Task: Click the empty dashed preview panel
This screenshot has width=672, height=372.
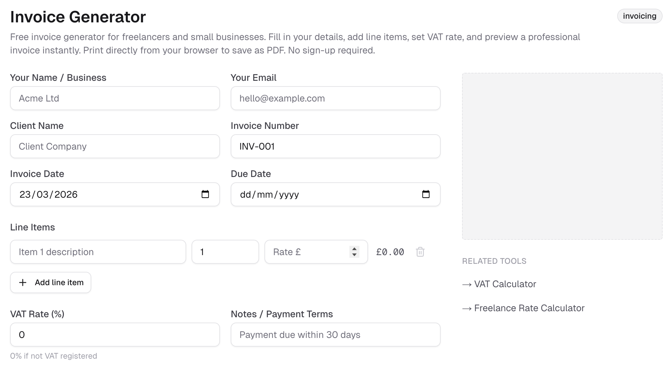Action: pos(562,156)
